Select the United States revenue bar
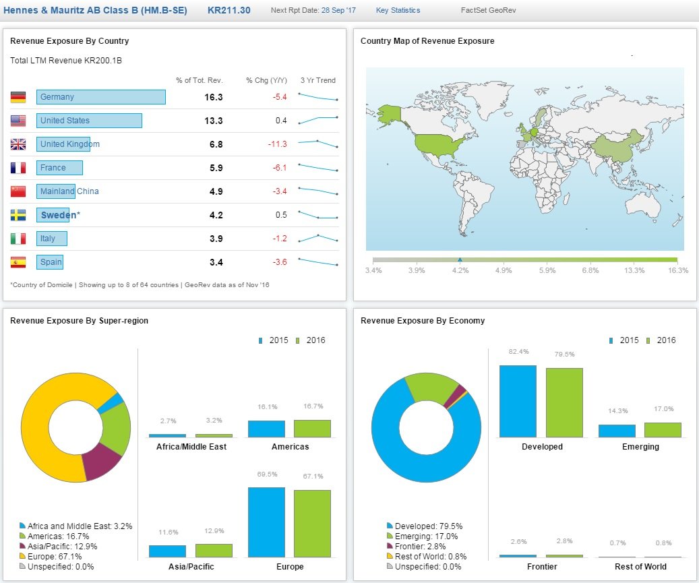 click(89, 121)
